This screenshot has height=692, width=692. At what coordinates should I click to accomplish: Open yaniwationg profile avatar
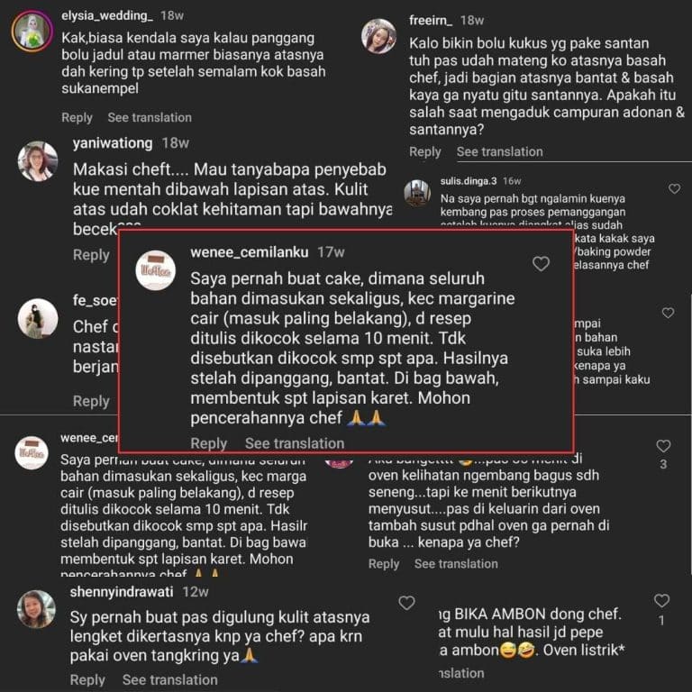point(38,161)
